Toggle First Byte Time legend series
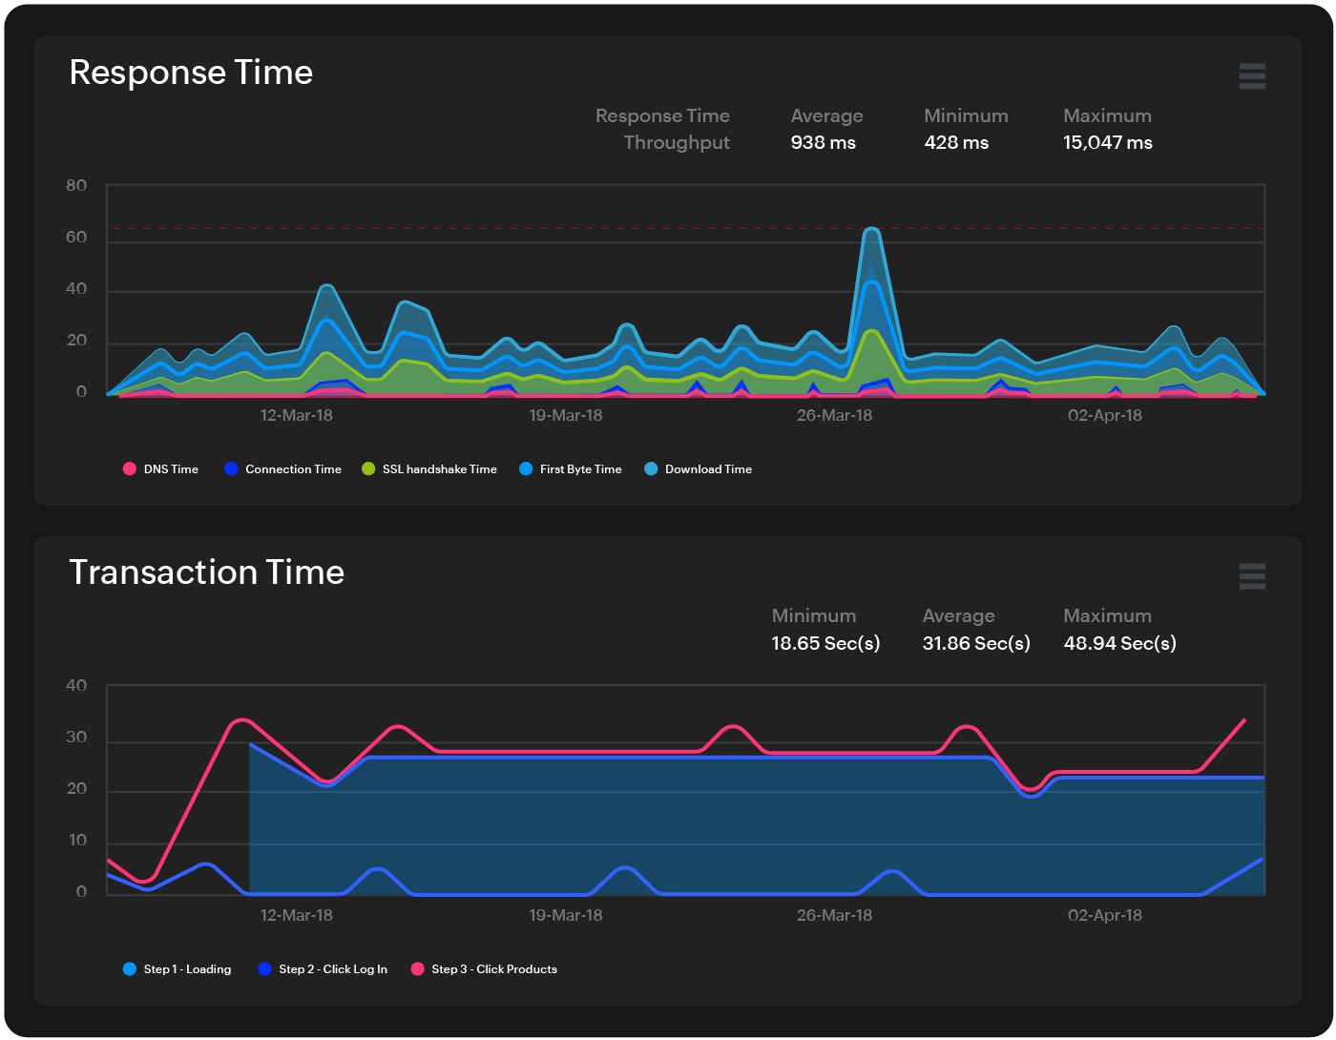 (x=570, y=468)
